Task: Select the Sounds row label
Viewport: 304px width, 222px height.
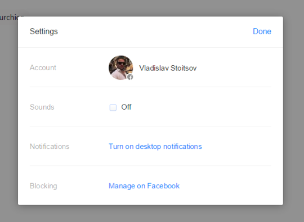Action: click(x=42, y=107)
